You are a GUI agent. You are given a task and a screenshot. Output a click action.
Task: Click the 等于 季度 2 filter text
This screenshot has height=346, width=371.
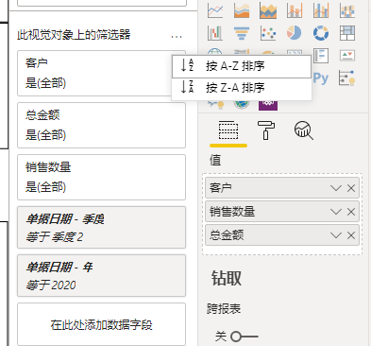click(55, 237)
